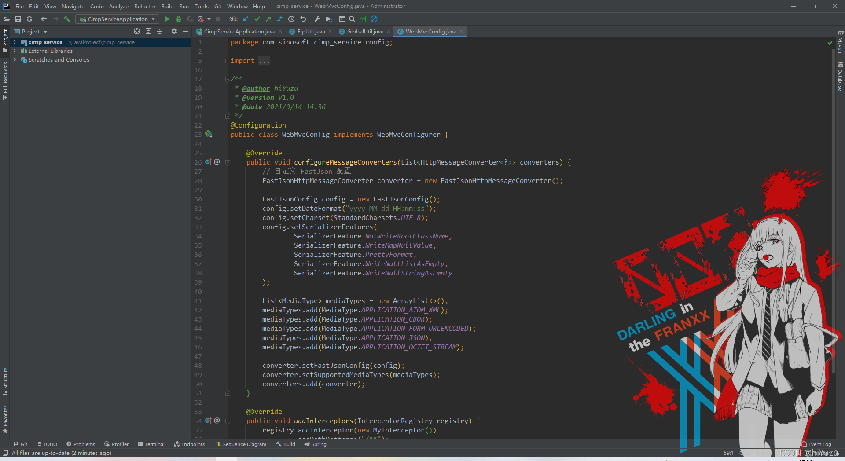Git push green arrow icon
This screenshot has width=845, height=461.
(268, 19)
